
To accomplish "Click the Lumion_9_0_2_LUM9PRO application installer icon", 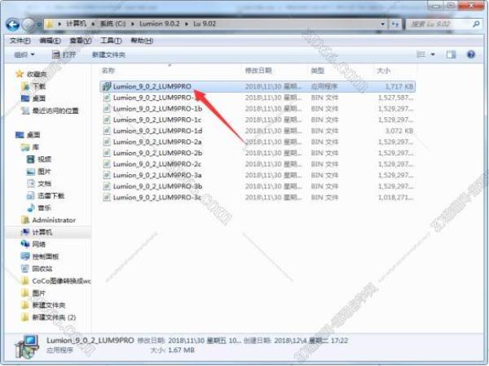I will point(107,86).
